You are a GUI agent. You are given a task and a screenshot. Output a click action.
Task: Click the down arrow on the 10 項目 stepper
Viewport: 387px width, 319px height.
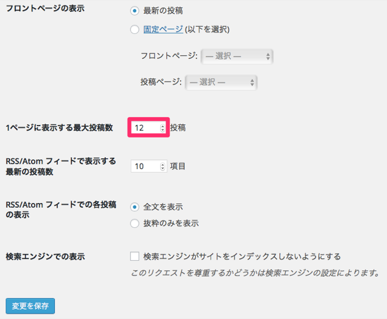tap(163, 169)
